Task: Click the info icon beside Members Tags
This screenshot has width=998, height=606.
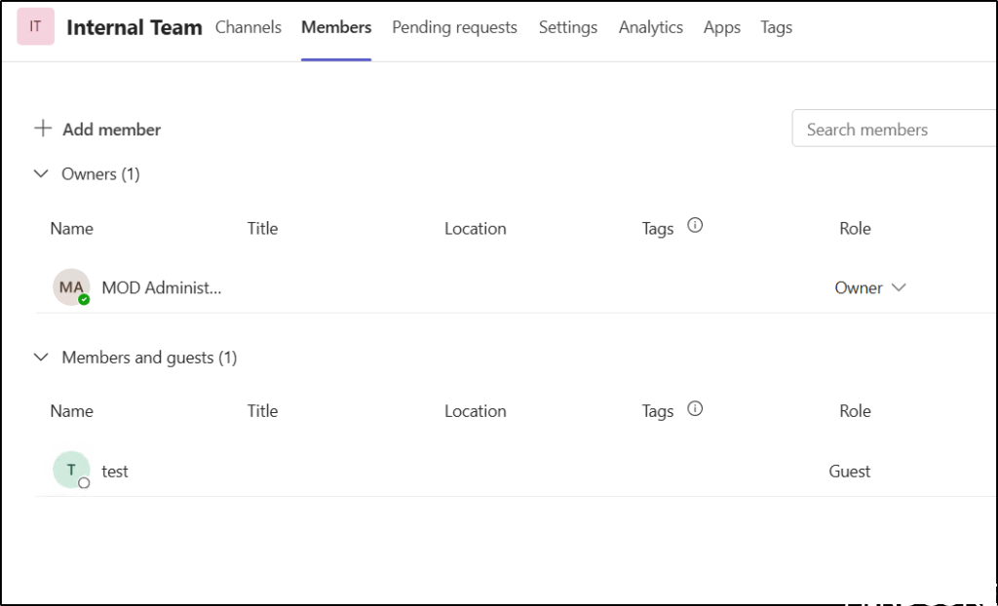Action: 695,408
